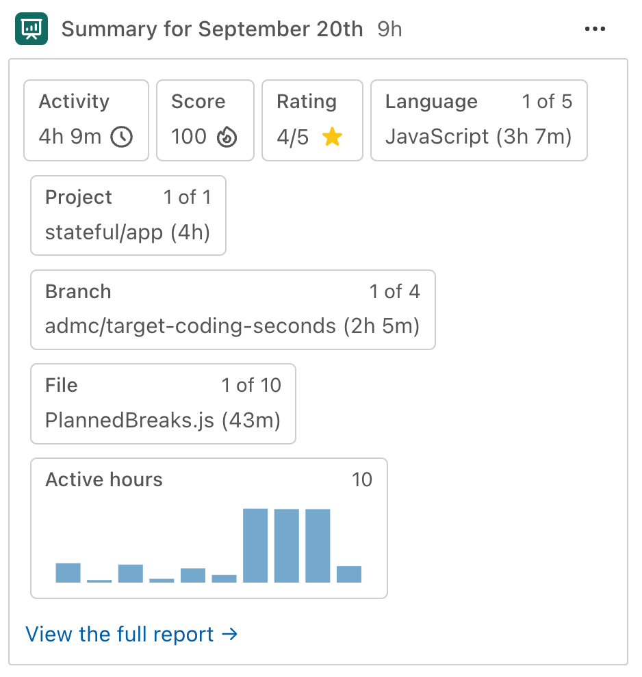Screen dimensions: 642x677
Task: Click the last bar in Active hours chart
Action: 349,574
